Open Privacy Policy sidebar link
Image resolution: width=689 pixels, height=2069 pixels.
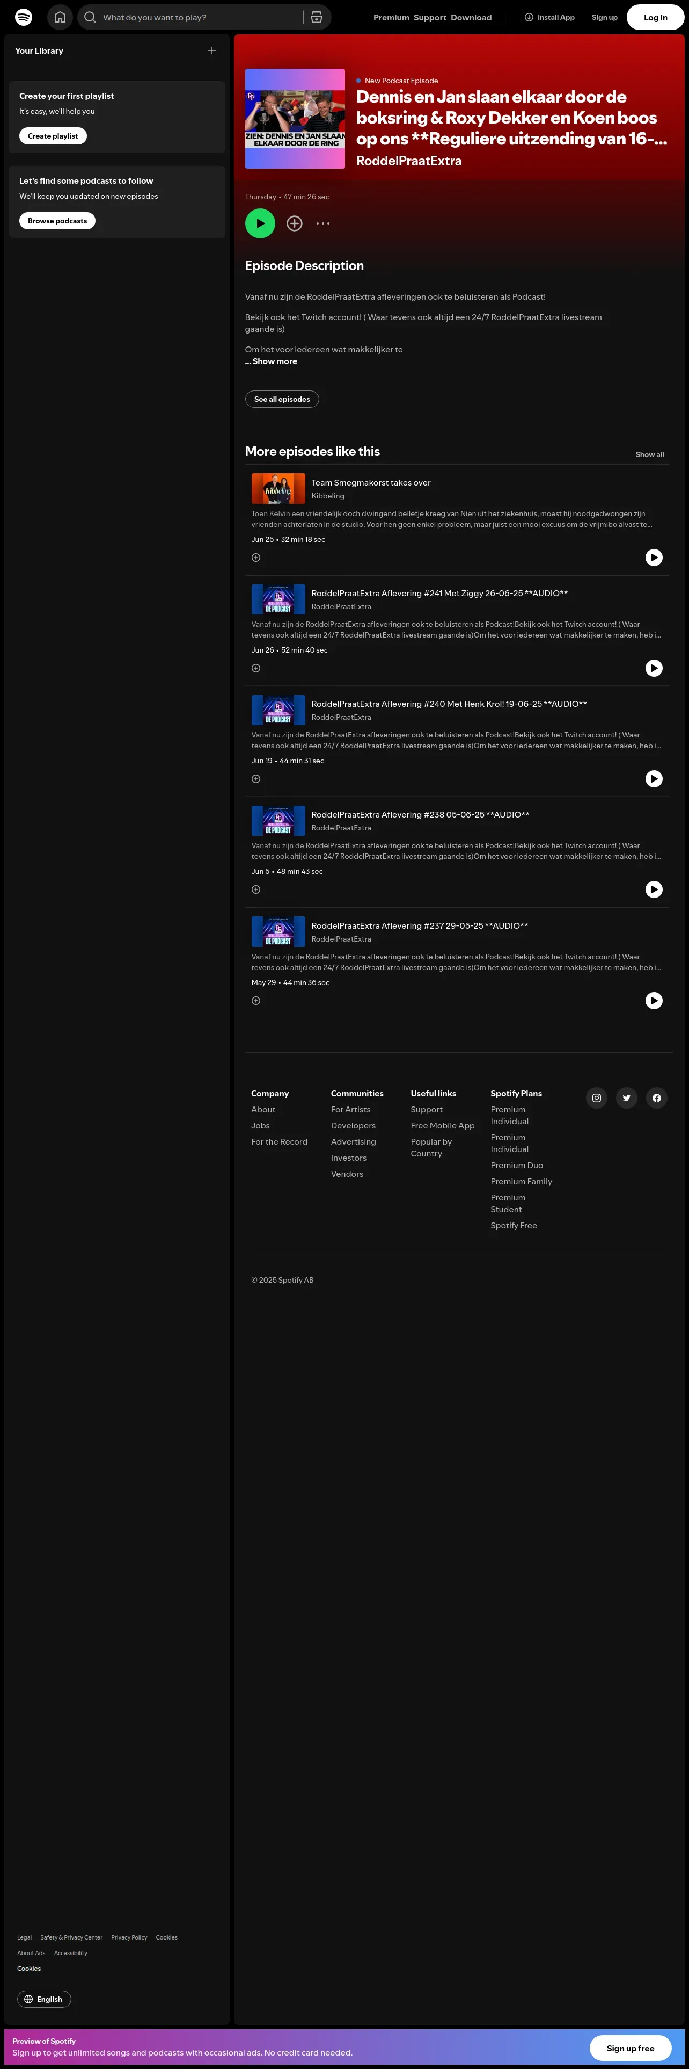click(x=129, y=1937)
